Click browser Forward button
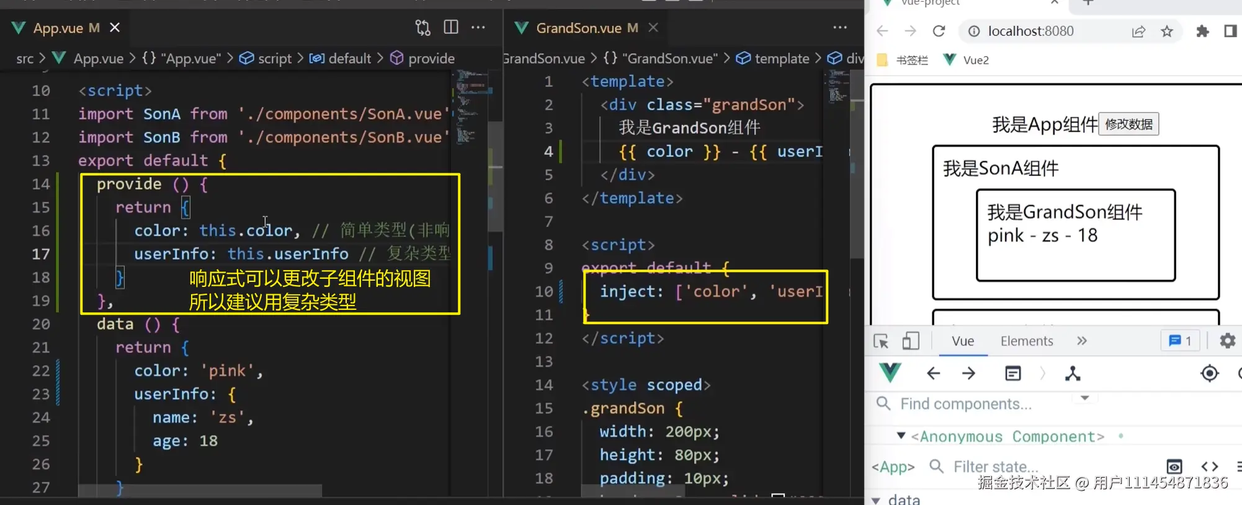 click(910, 31)
